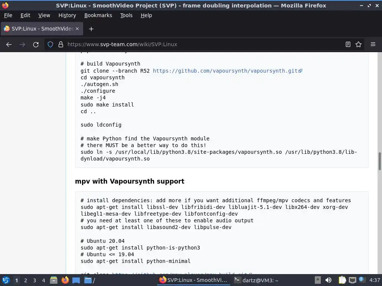382x286 pixels.
Task: Open the update notification tray icon
Action: point(361,280)
